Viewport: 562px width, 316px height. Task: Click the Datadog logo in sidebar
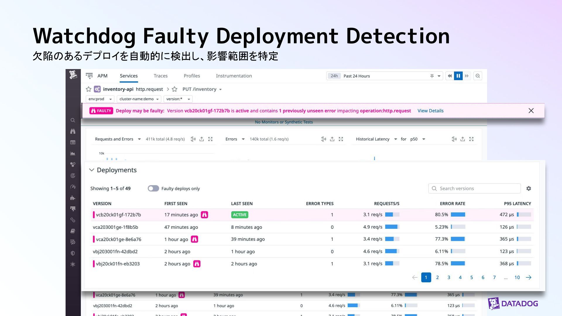(73, 75)
